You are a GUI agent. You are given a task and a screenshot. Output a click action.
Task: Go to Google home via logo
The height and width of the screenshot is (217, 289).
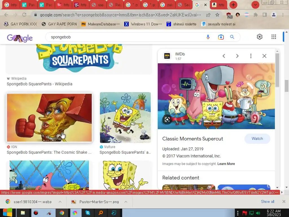point(20,38)
